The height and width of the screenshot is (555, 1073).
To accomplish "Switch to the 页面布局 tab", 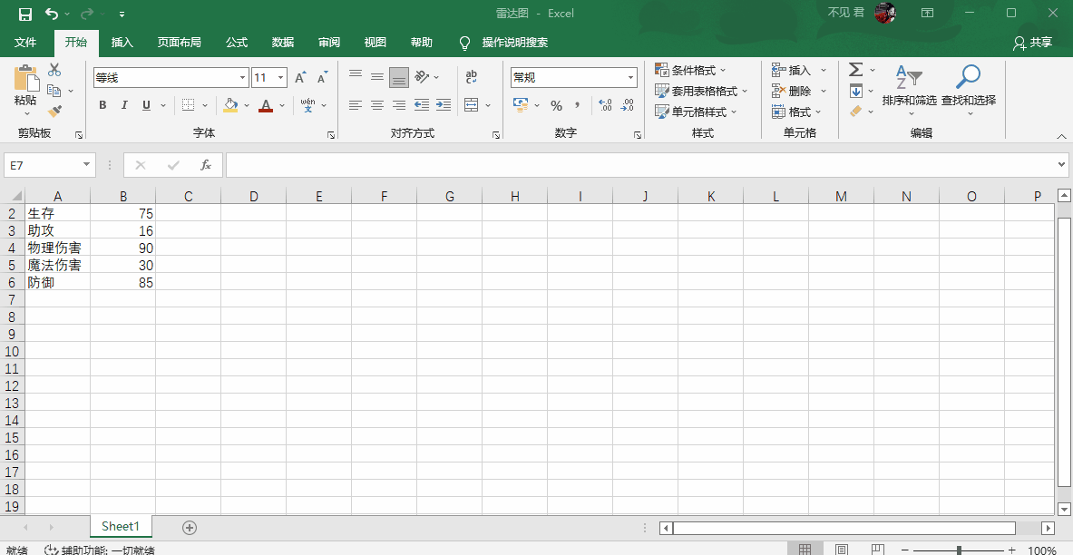I will [180, 43].
